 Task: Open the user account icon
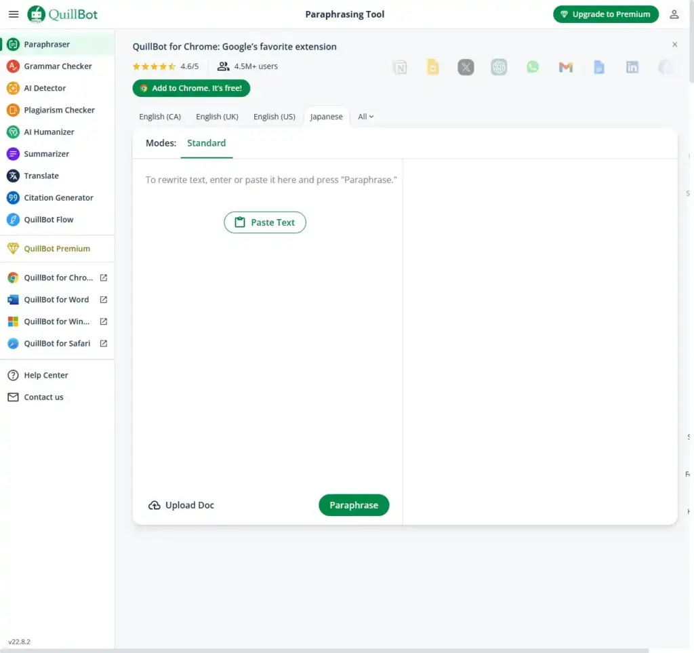674,14
